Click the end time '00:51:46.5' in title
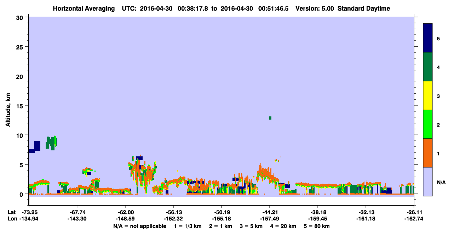Image resolution: width=460 pixels, height=236 pixels. (x=274, y=8)
